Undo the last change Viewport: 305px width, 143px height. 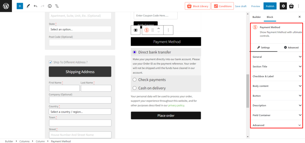point(35,6)
